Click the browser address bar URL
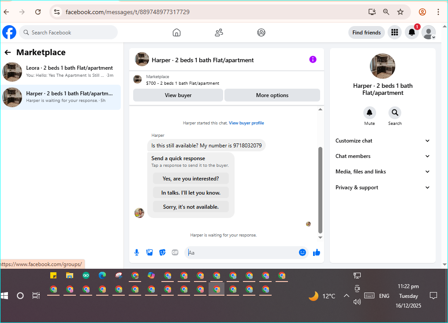The image size is (448, 323). point(128,12)
